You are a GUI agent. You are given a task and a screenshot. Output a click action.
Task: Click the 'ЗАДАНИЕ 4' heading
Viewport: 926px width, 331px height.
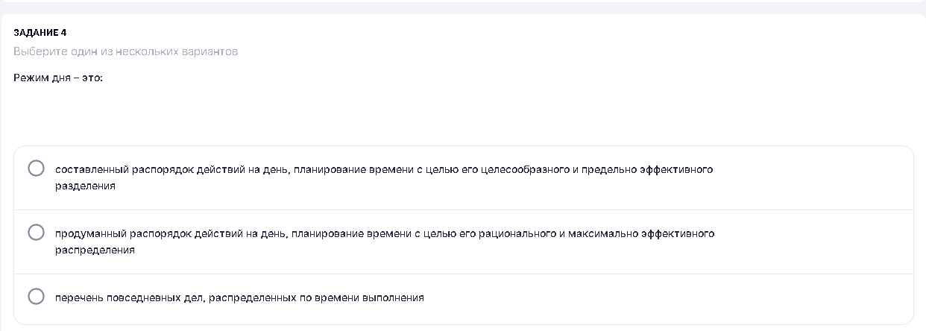point(40,33)
